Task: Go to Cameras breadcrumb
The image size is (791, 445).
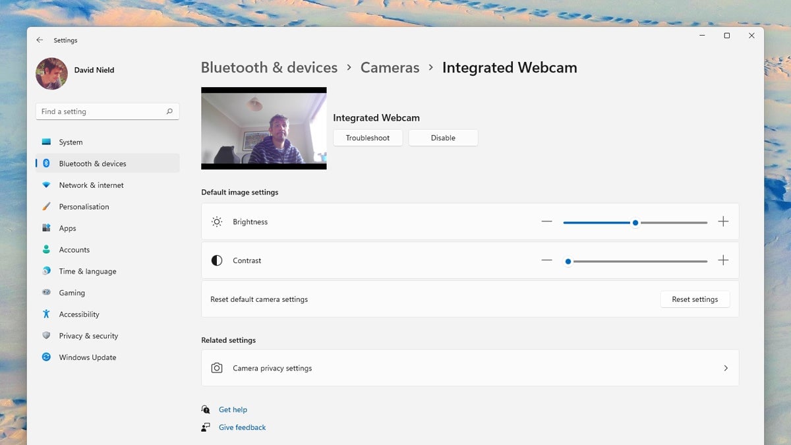Action: point(390,68)
